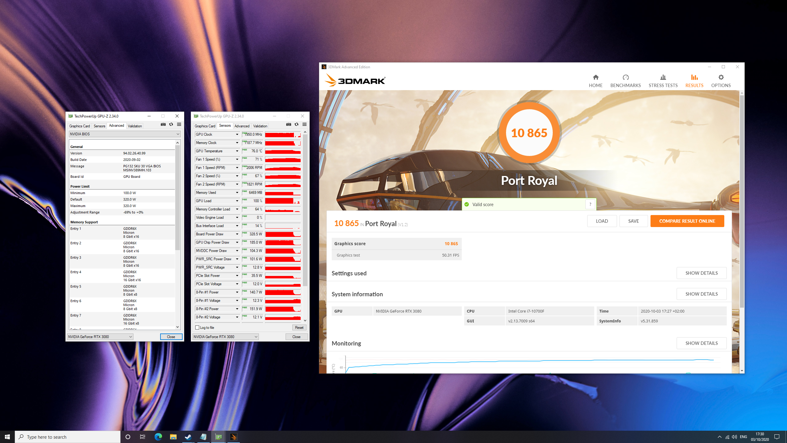Open GPU selector dropdown in GPU-Z Advanced window

coord(100,337)
